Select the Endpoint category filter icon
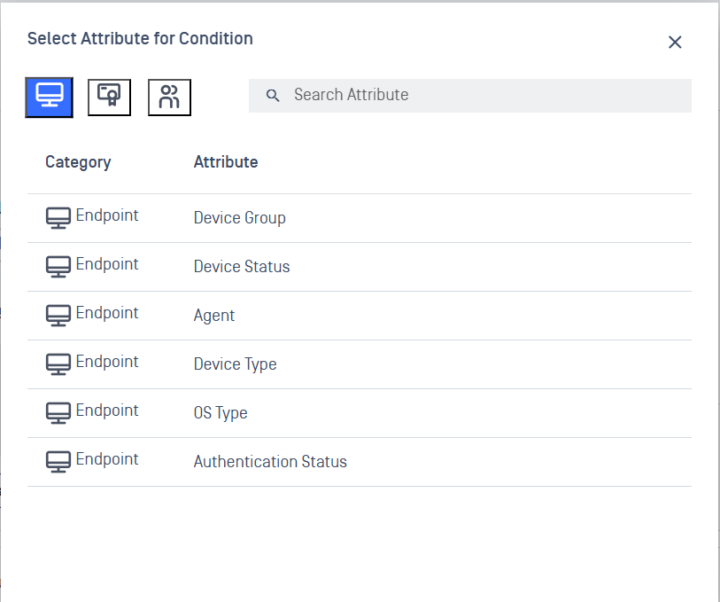The image size is (720, 602). tap(49, 97)
